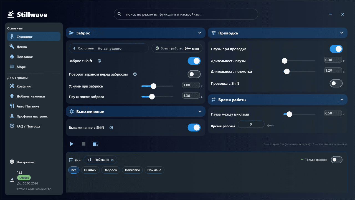Open Профили настроек
Image resolution: width=355 pixels, height=200 pixels.
[34, 116]
